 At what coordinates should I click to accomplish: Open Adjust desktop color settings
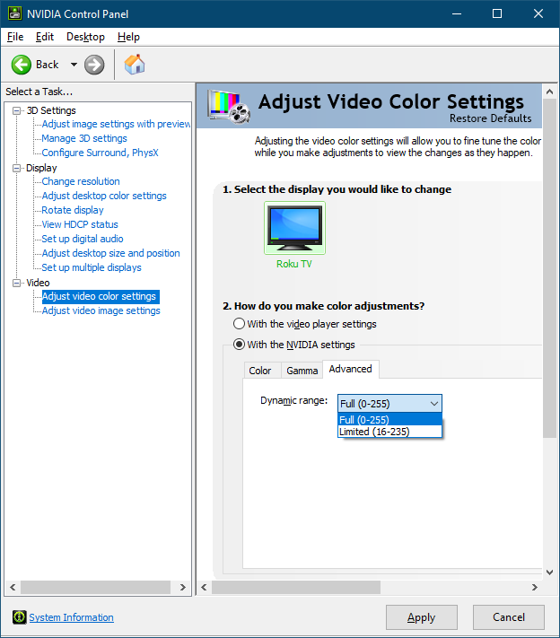pos(104,196)
